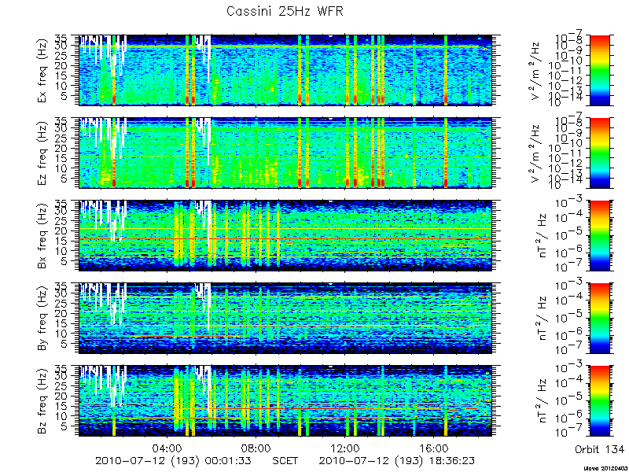629x472 pixels.
Task: Click the Ez panel color bar
Action: tap(599, 153)
